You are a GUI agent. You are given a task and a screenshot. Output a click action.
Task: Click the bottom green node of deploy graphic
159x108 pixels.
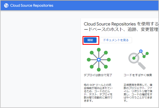[x=99, y=70]
